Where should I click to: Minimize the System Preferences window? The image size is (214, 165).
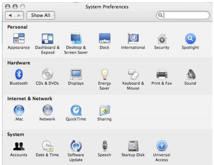pyautogui.click(x=15, y=6)
